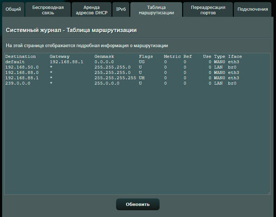Select the Таблица маршрутизации tab
The image size is (276, 217).
(x=156, y=10)
